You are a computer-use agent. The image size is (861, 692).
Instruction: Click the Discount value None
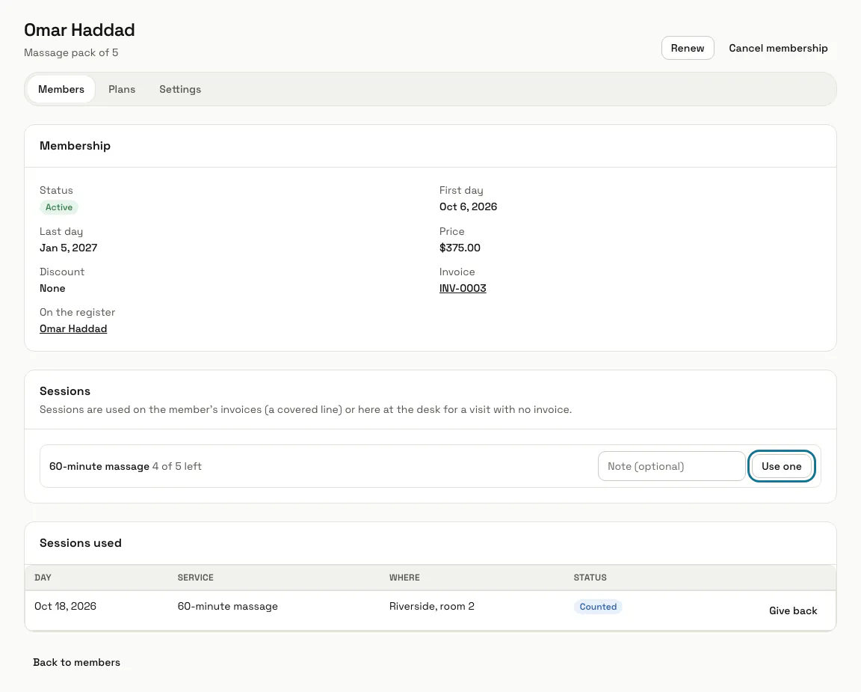pos(52,289)
